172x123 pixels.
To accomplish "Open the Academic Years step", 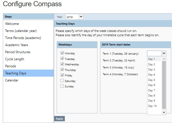I will (16, 45).
